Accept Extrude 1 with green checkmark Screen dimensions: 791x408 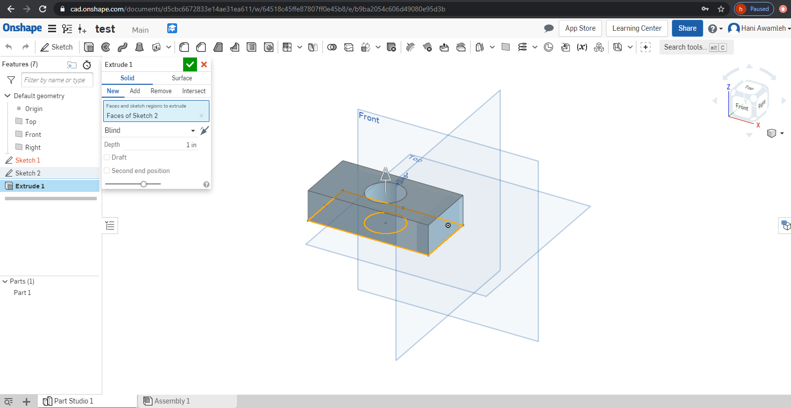190,64
